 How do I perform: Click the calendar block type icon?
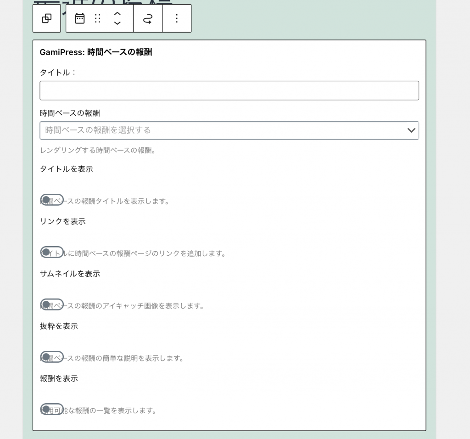click(x=80, y=18)
